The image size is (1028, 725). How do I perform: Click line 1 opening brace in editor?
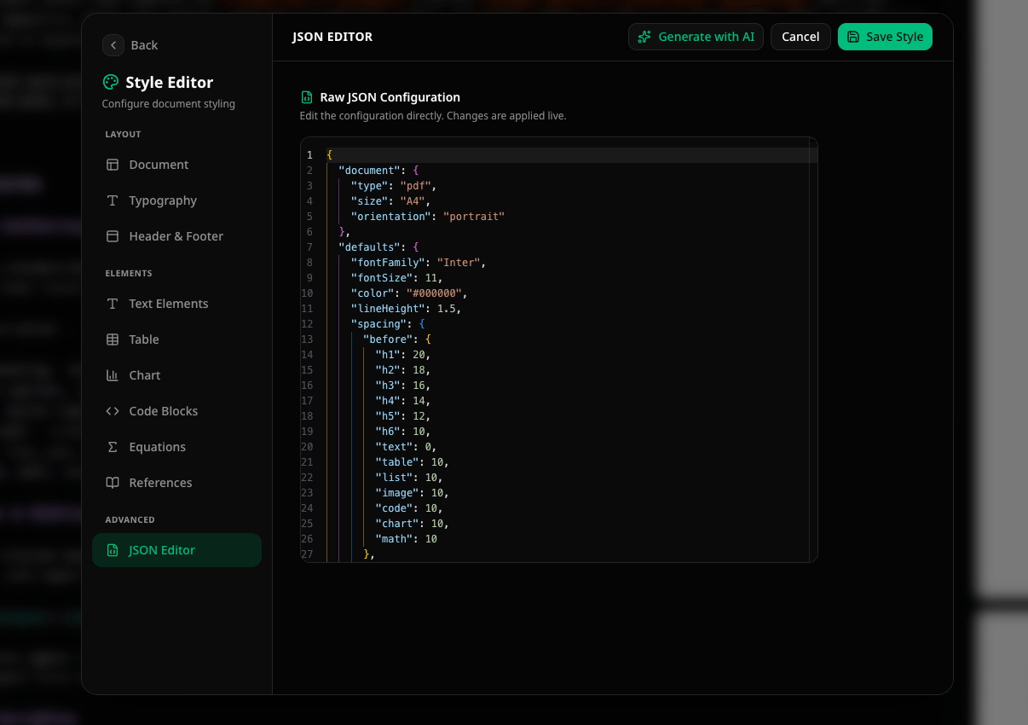coord(329,155)
